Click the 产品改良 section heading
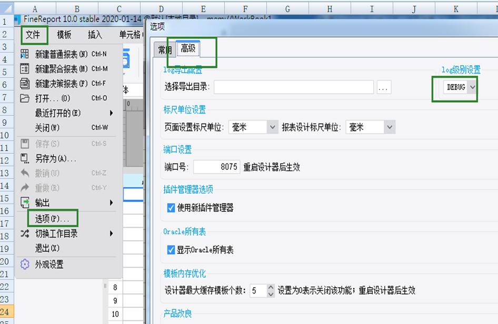The image size is (498, 324). coord(177,313)
